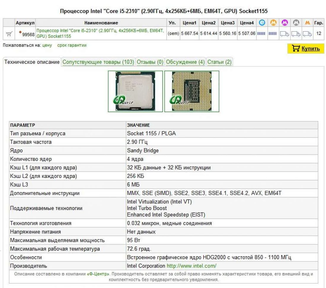Viewport: 326px width, 288px height.
Task: Click the Цена1 column header
Action: coord(189,23)
